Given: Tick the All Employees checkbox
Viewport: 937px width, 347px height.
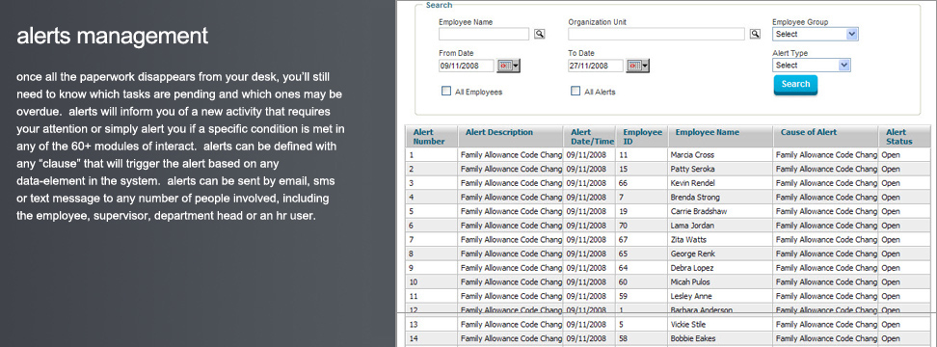Looking at the screenshot, I should (x=445, y=92).
